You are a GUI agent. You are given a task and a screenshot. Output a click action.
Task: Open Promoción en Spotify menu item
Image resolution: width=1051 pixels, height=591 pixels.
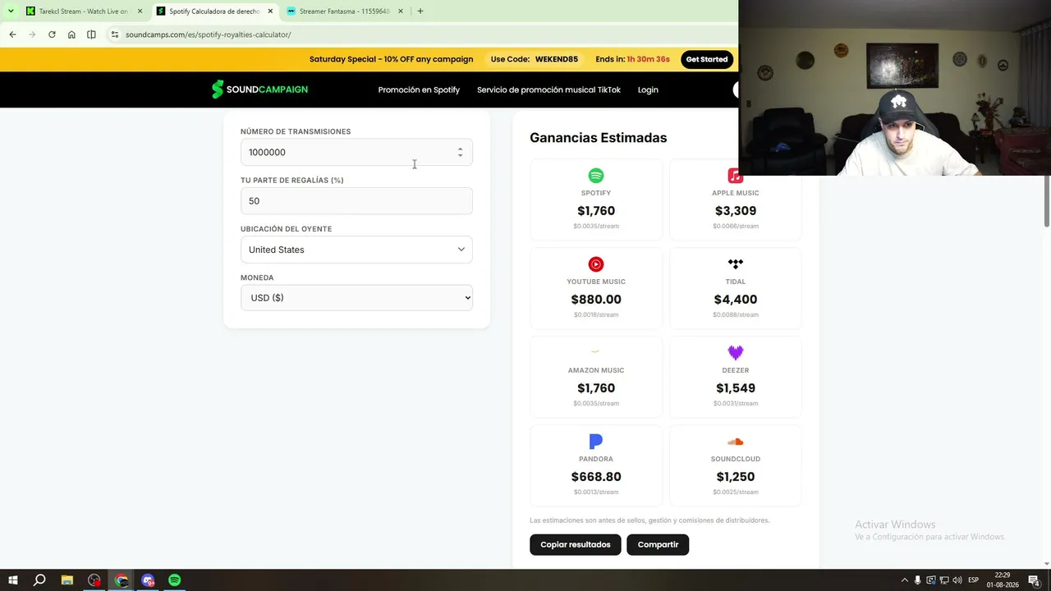419,89
